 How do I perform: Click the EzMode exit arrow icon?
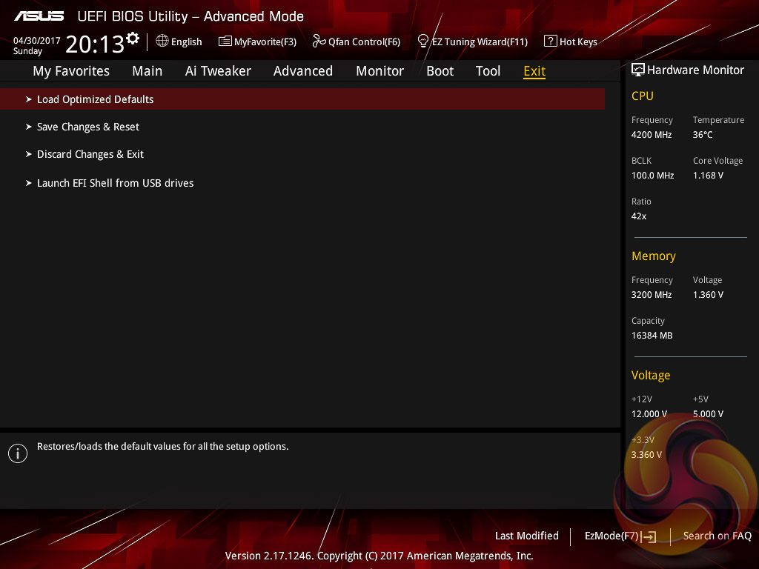(649, 536)
